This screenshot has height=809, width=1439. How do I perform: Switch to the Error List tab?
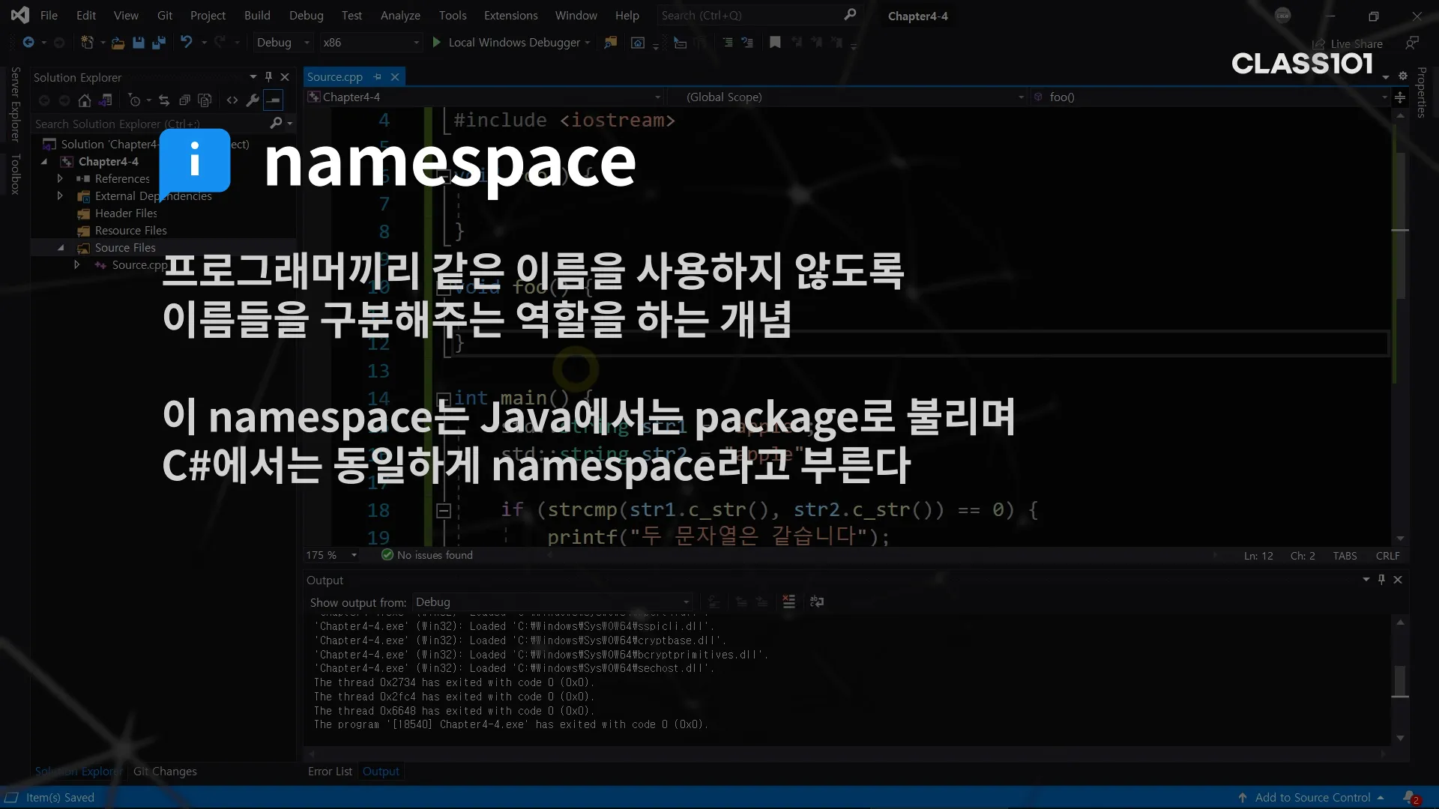point(330,771)
